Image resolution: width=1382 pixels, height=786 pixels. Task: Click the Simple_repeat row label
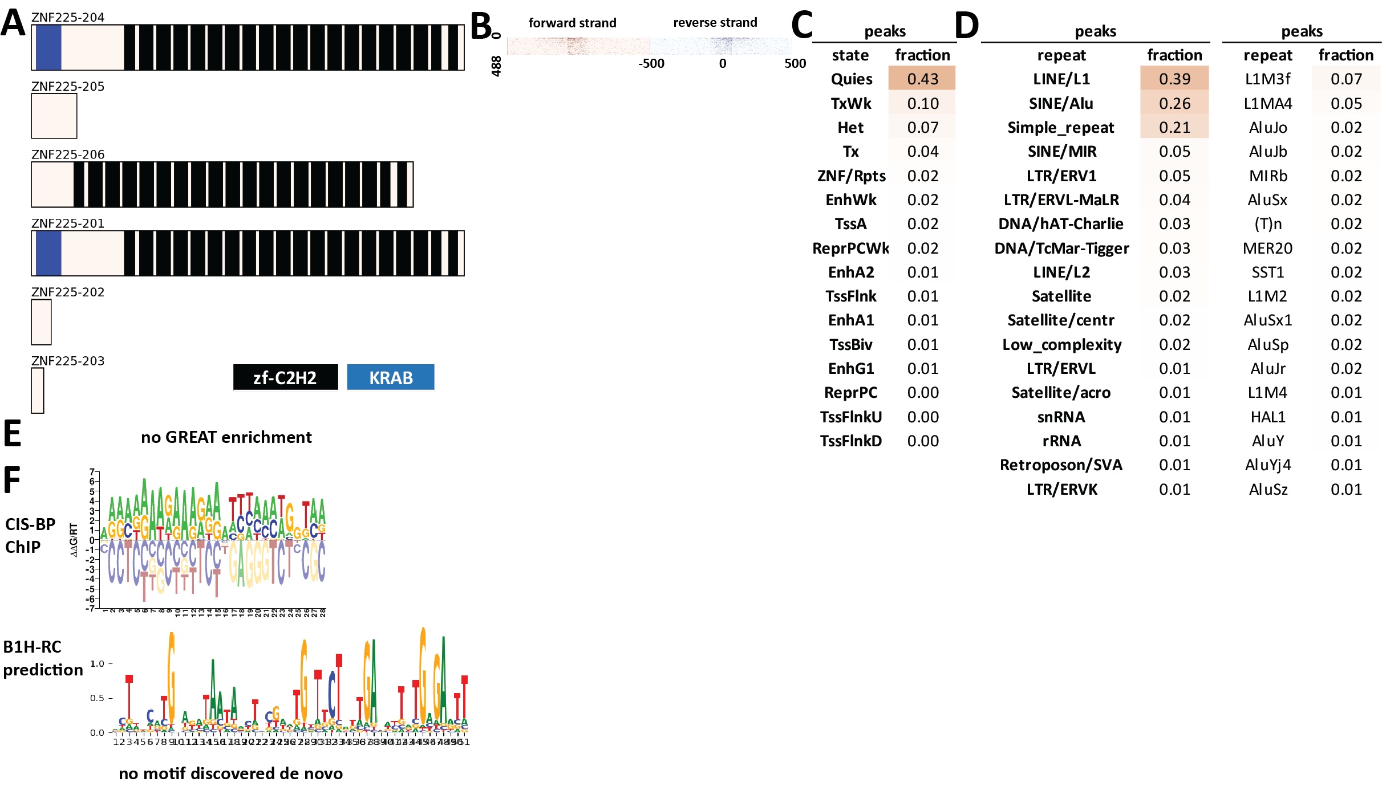[x=1060, y=128]
